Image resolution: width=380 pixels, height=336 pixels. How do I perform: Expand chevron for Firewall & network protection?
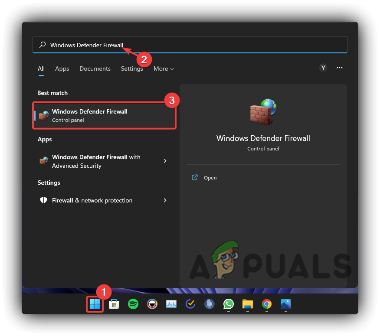[165, 200]
